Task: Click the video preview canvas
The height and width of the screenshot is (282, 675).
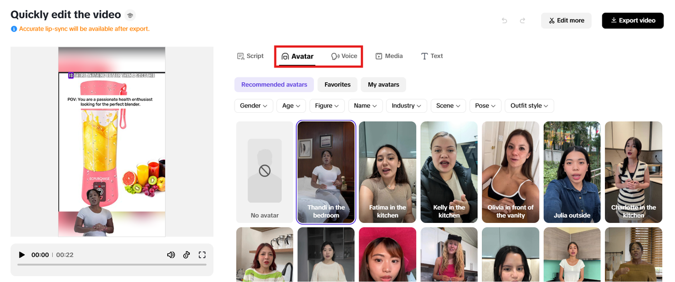Action: click(x=112, y=142)
